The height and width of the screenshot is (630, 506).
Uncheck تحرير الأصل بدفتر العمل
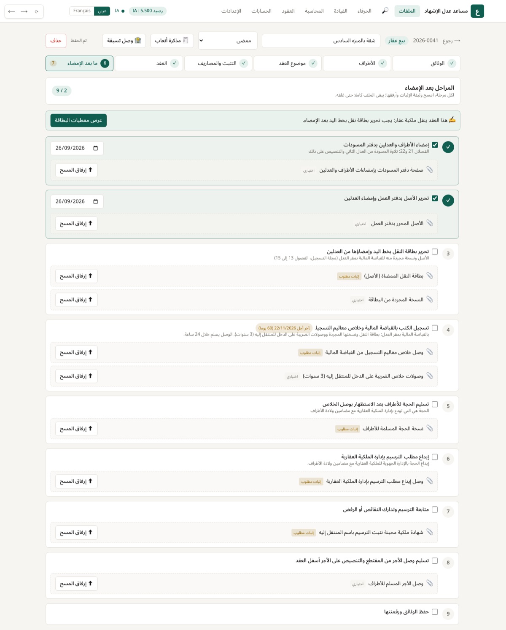(x=435, y=198)
